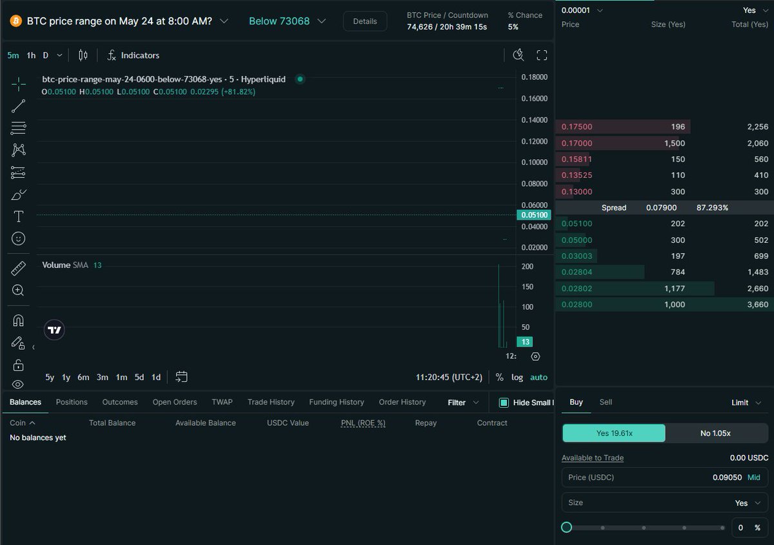Open the Open Orders tab
Screen dimensions: 774x545
click(x=175, y=402)
